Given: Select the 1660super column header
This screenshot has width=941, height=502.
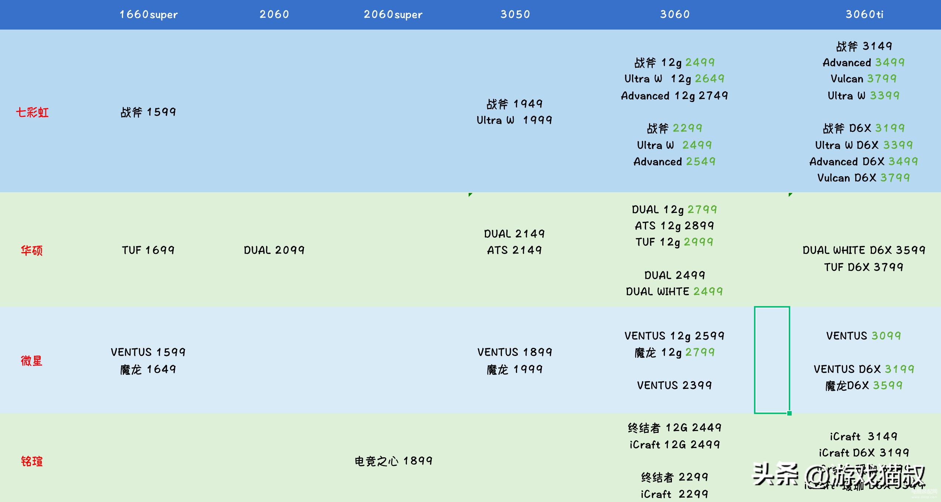Looking at the screenshot, I should pyautogui.click(x=149, y=14).
